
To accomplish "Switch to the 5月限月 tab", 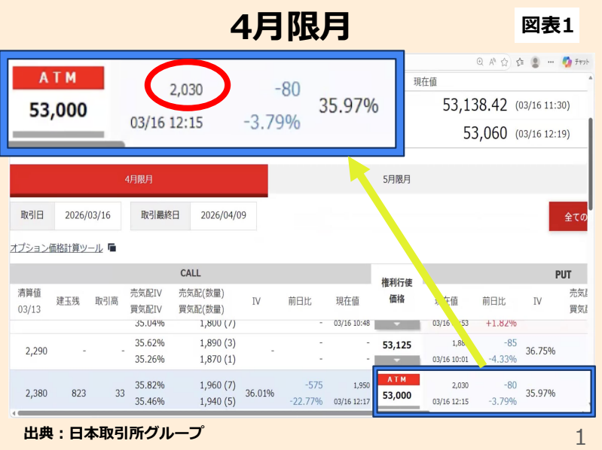I will pos(397,180).
